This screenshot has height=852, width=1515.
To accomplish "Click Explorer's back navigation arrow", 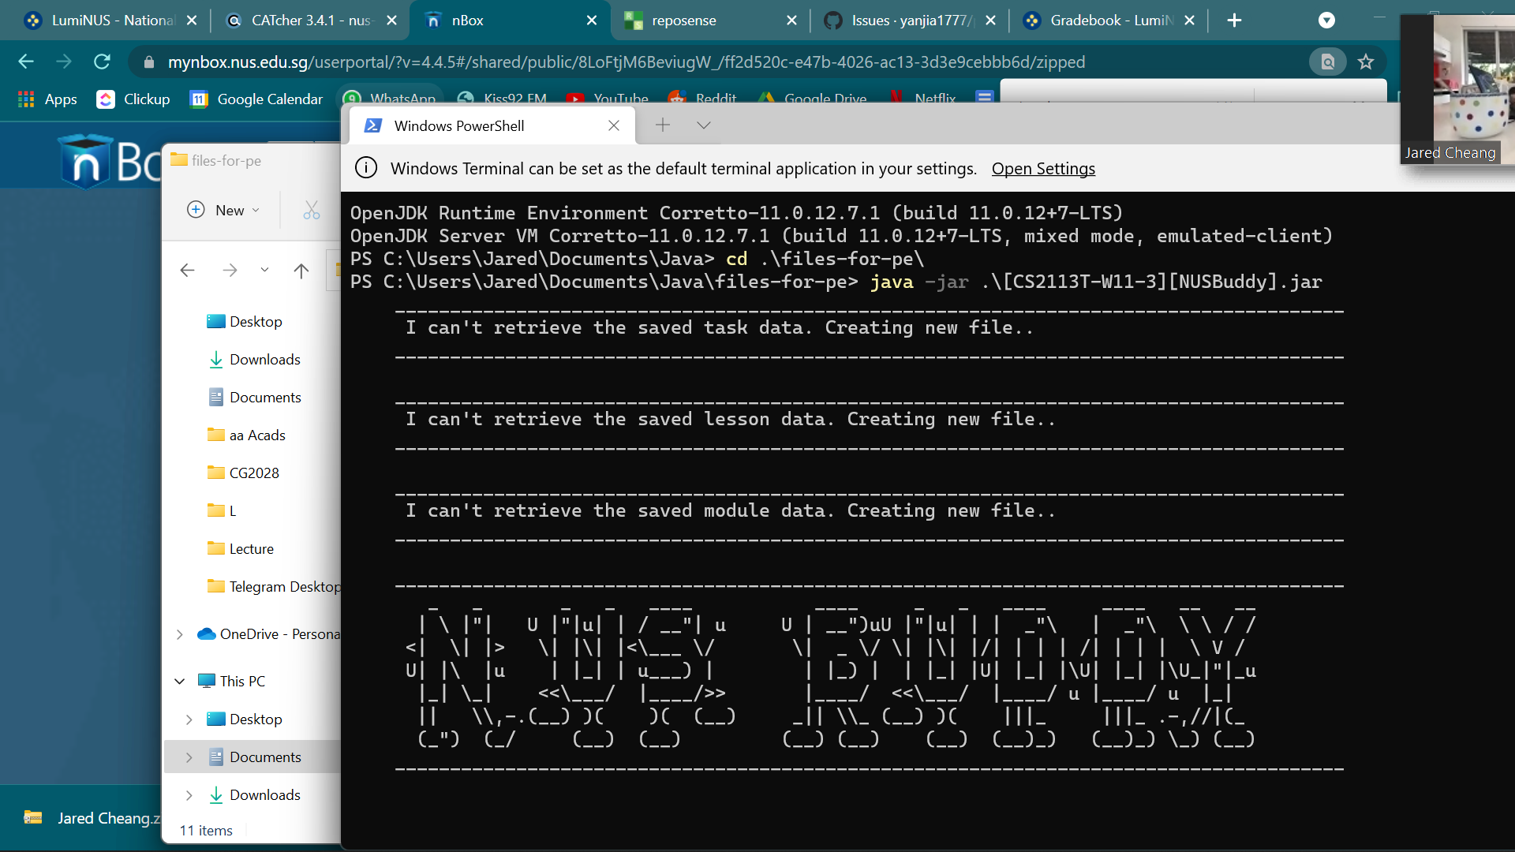I will pyautogui.click(x=187, y=271).
